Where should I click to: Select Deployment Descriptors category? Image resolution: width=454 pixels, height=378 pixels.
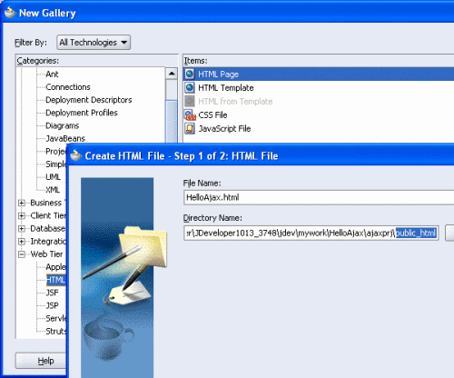pyautogui.click(x=89, y=100)
